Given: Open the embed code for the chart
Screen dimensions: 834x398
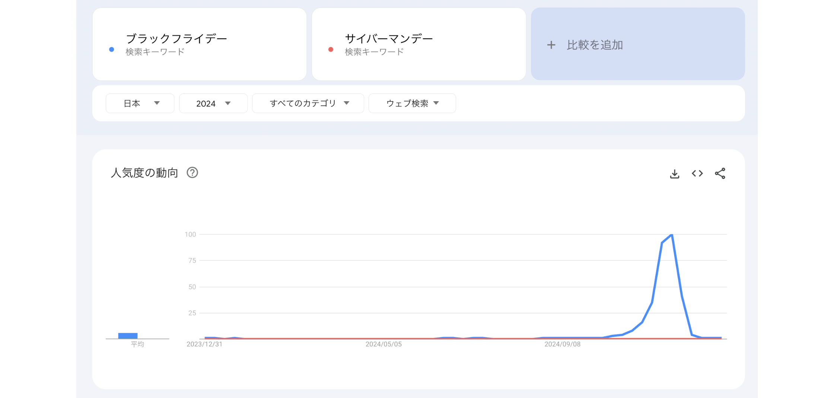Looking at the screenshot, I should pyautogui.click(x=697, y=173).
